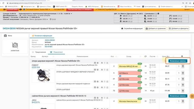Click the no-photo ARMTEK placeholder image
This screenshot has width=194, height=109.
[15, 47]
